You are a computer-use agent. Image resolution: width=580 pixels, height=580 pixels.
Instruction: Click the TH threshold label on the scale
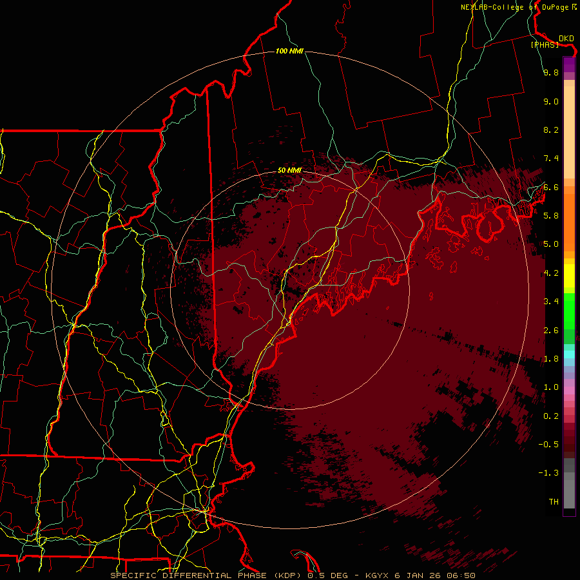pos(554,501)
